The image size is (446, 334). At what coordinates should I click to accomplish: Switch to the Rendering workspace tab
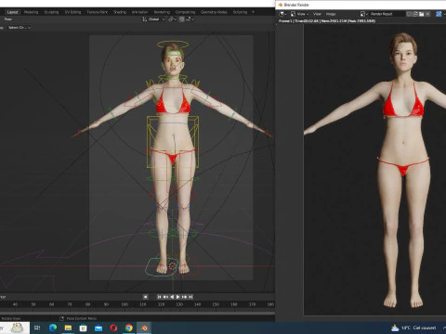tap(162, 12)
